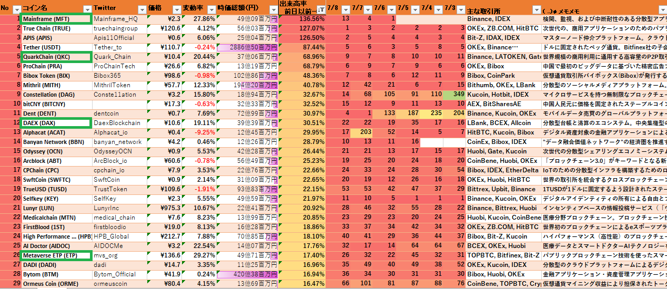The image size is (667, 289).
Task: Select the Tether market cap cell 2886億50百万円
Action: pos(247,47)
